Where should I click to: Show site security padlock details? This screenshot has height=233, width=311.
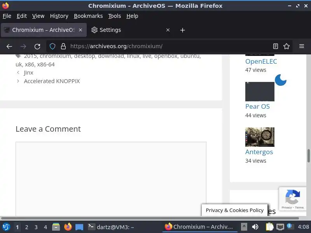(x=63, y=46)
